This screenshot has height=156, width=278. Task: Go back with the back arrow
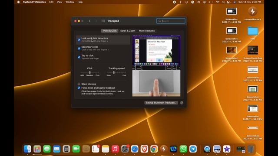89,21
